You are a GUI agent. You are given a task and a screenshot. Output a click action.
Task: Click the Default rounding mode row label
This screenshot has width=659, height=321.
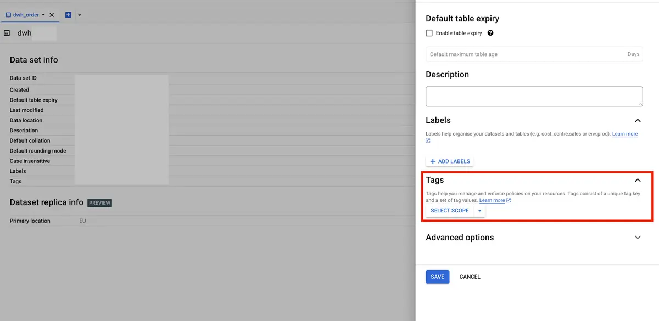pyautogui.click(x=38, y=151)
